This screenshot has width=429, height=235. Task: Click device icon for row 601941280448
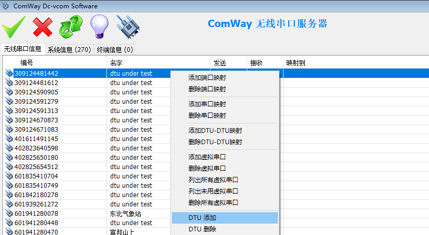[9, 223]
